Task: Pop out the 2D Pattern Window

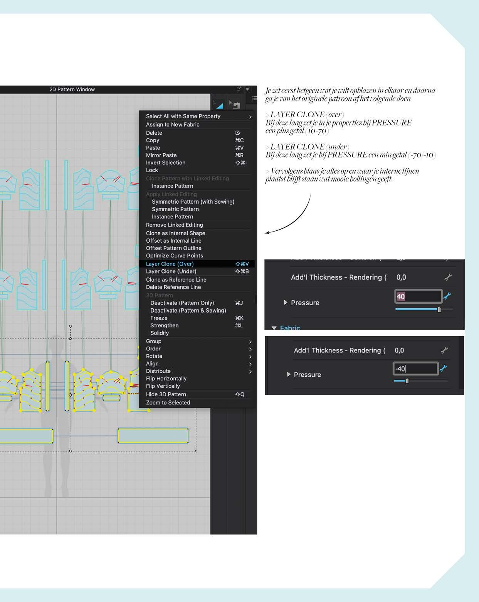Action: [x=239, y=89]
